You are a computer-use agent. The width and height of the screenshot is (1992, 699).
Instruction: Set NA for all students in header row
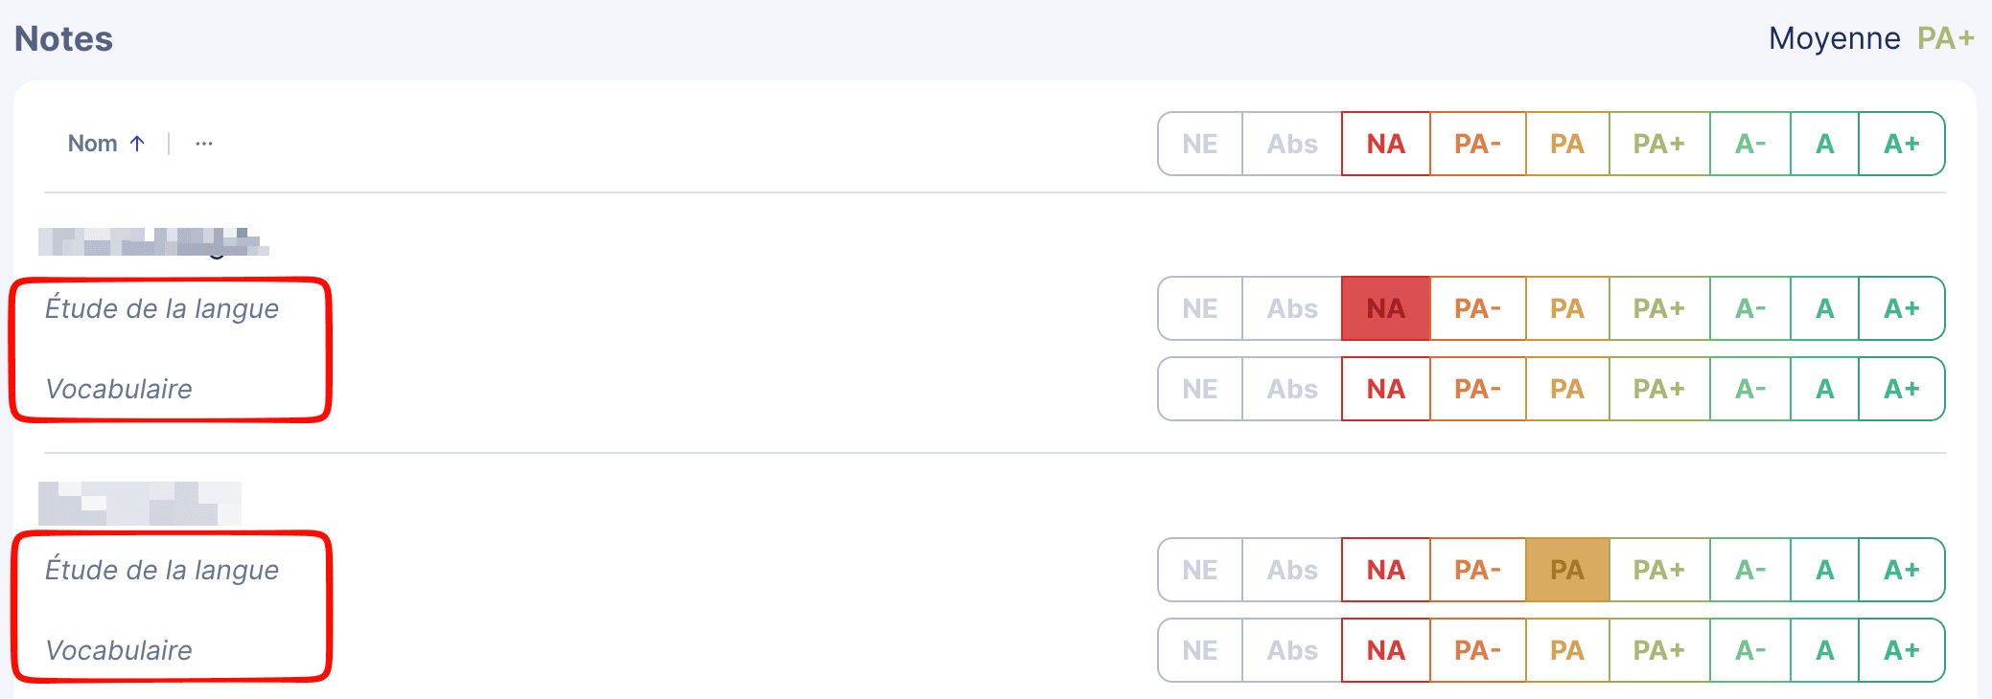[x=1385, y=144]
